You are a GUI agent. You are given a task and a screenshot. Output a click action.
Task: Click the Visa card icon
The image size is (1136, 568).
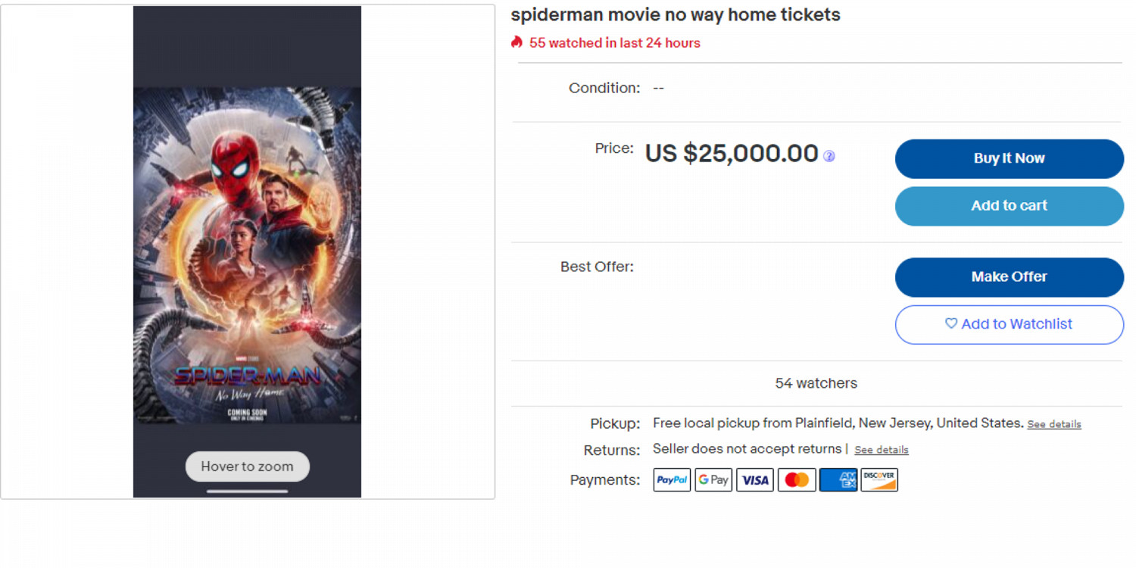[x=755, y=480]
